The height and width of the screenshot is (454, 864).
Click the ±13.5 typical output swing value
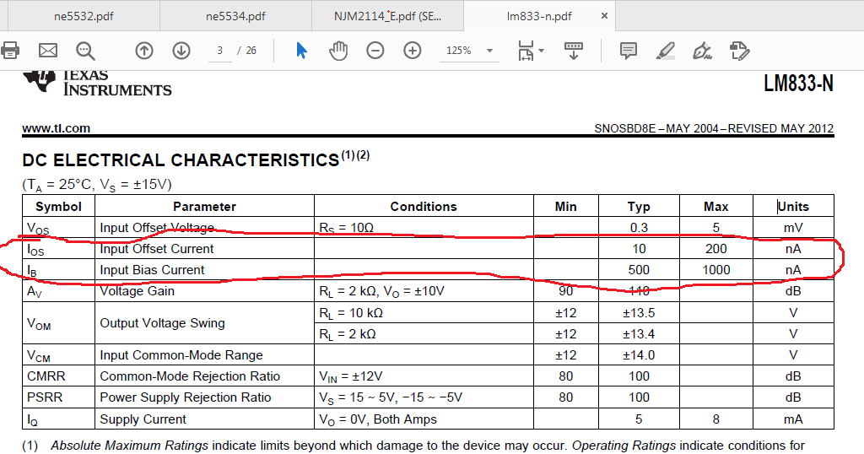click(x=639, y=313)
